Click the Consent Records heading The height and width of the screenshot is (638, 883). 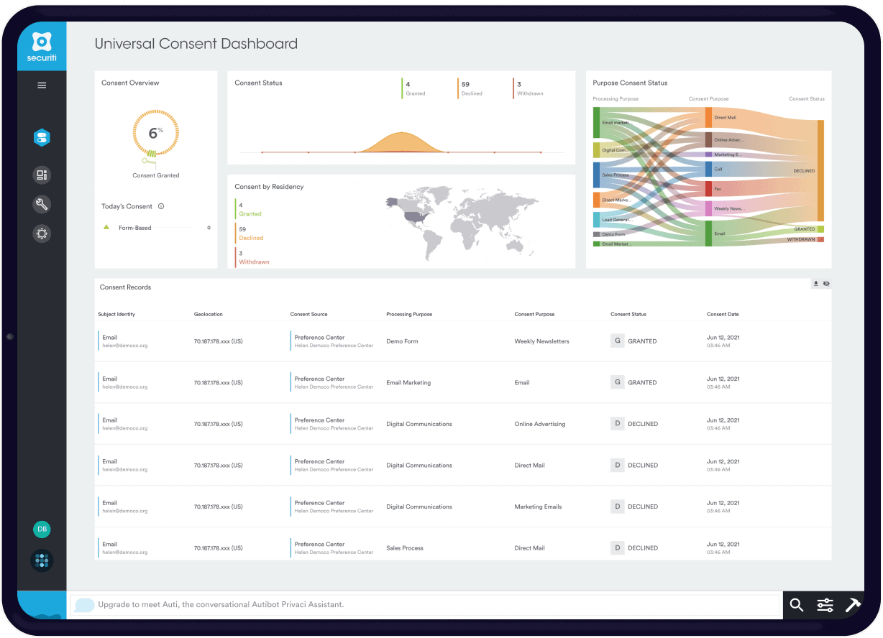point(125,287)
